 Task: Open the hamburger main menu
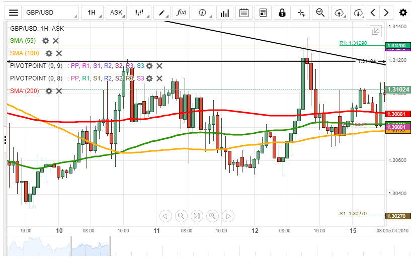tap(14, 13)
